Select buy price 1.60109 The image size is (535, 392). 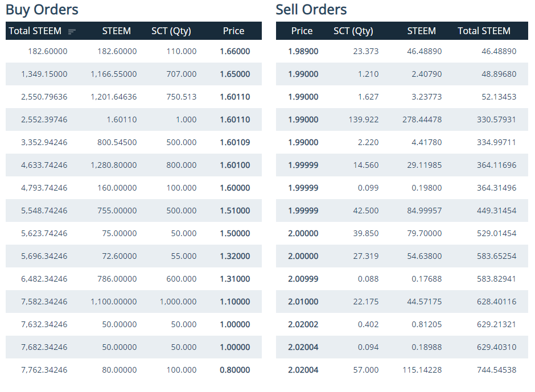coord(234,142)
